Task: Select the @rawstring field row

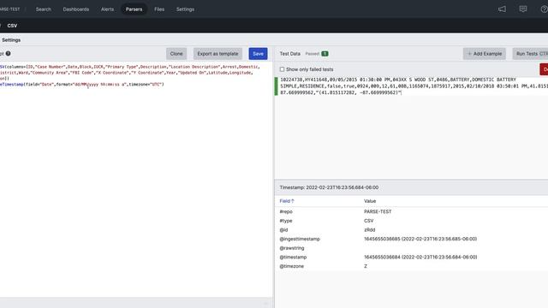Action: [x=412, y=248]
